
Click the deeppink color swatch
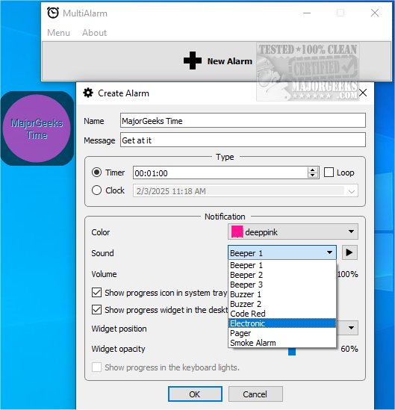pyautogui.click(x=237, y=232)
